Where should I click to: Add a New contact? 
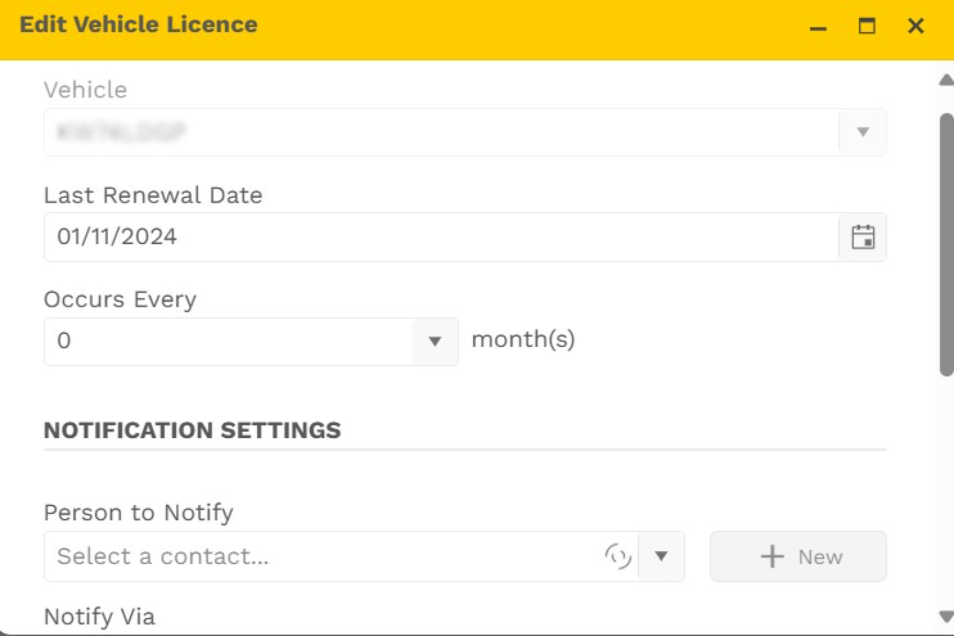click(x=798, y=556)
